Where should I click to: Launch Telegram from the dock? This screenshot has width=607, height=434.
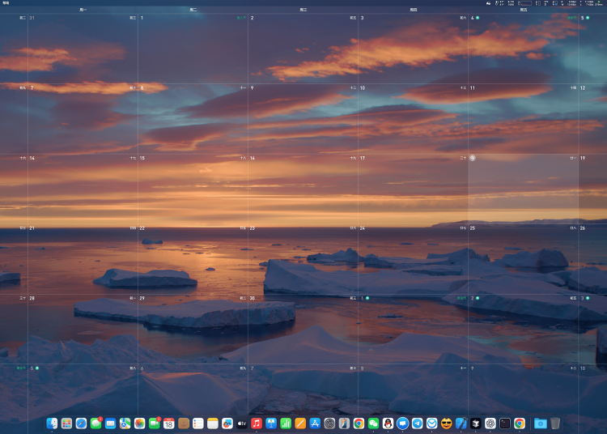pos(417,423)
